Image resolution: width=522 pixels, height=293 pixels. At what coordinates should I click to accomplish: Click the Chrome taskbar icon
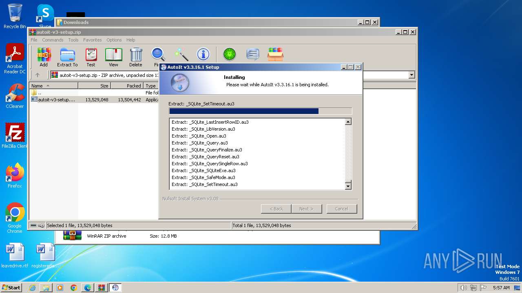[x=74, y=288]
